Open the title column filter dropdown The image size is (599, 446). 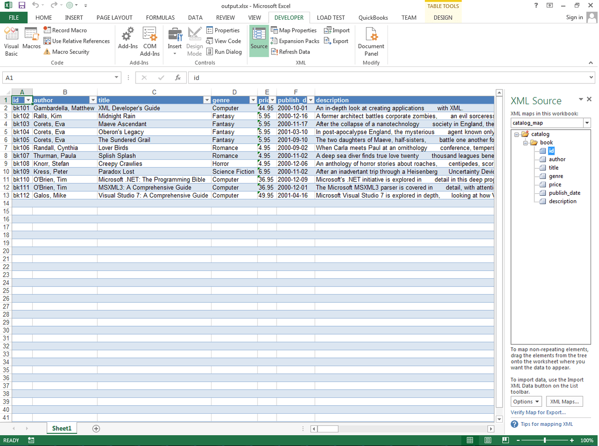point(207,100)
